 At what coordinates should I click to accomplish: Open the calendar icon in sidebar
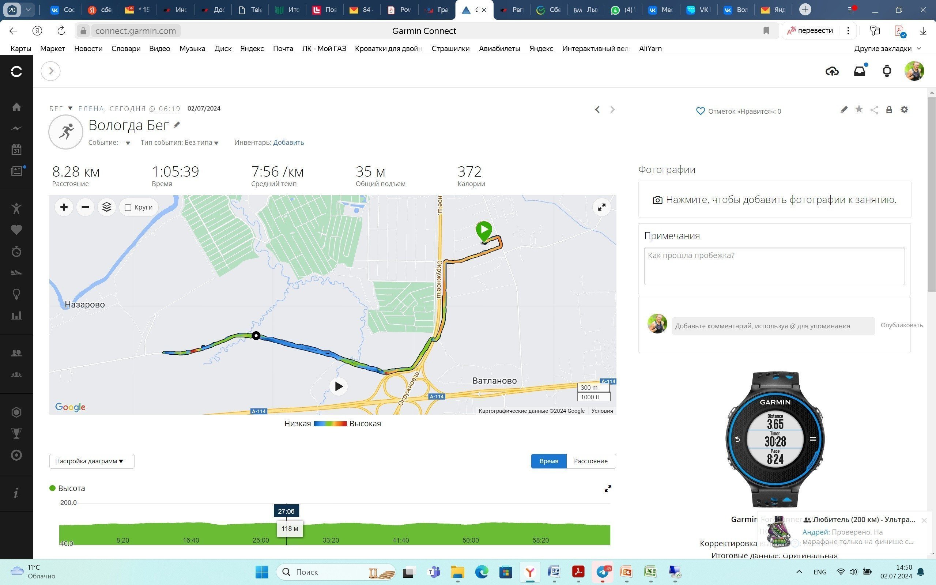coord(16,150)
